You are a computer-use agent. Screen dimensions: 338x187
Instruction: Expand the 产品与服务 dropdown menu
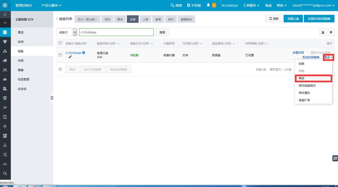pyautogui.click(x=51, y=5)
